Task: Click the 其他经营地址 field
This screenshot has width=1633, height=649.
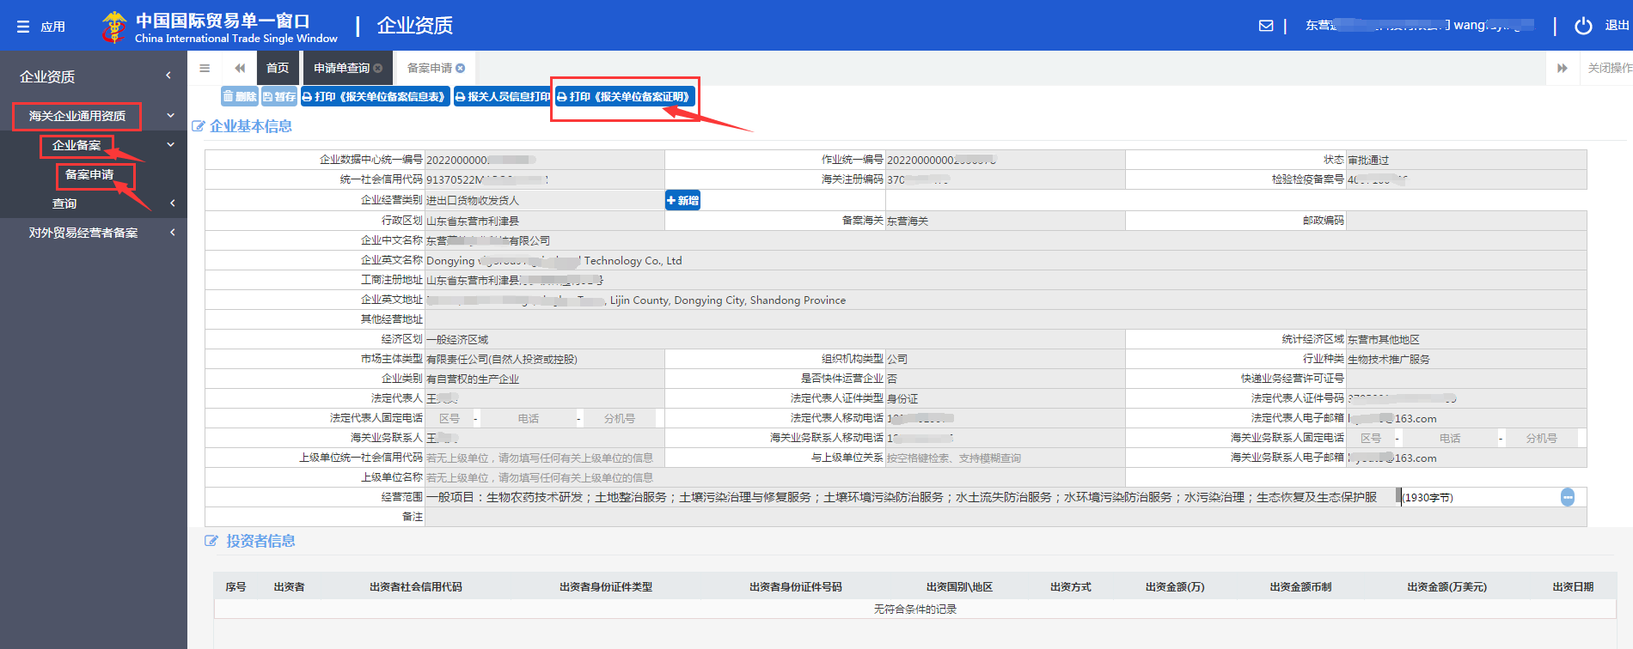Action: [1006, 319]
